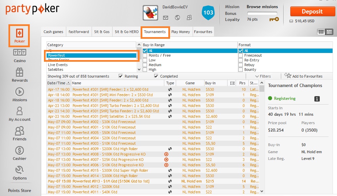Image resolution: width=337 pixels, height=196 pixels.
Task: Check the Rebuy format box
Action: tap(241, 65)
